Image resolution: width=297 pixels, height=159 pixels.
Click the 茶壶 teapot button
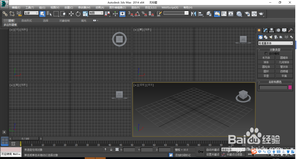click(266, 76)
